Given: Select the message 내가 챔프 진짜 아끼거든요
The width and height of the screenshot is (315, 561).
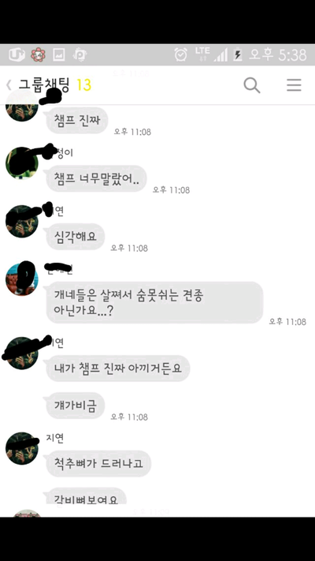Looking at the screenshot, I should coord(118,368).
